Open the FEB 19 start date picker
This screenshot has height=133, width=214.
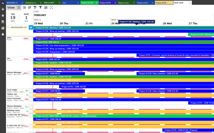coord(13,17)
